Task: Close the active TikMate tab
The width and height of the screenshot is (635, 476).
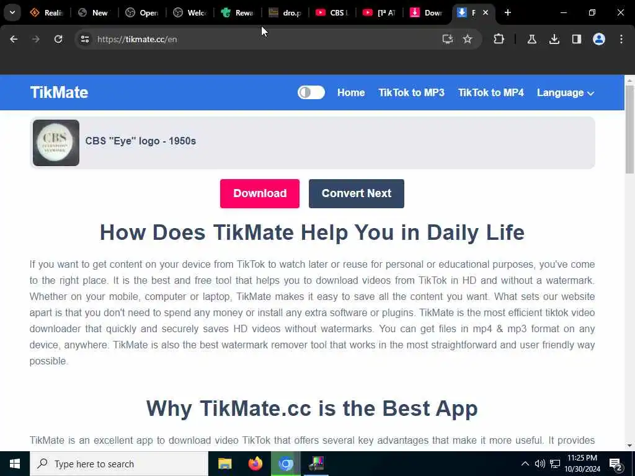Action: tap(485, 12)
